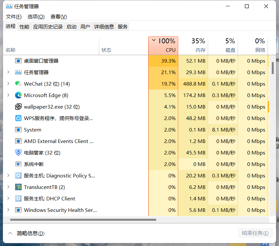Switch to the 详细信息 tab
This screenshot has width=279, height=246.
[x=104, y=27]
